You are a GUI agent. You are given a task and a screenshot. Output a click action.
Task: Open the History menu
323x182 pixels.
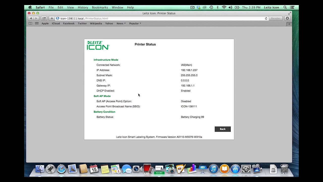point(83,7)
